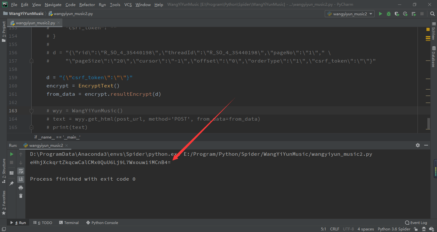The height and width of the screenshot is (232, 437).
Task: Click the Run with concurrency diagram icon
Action: click(414, 14)
